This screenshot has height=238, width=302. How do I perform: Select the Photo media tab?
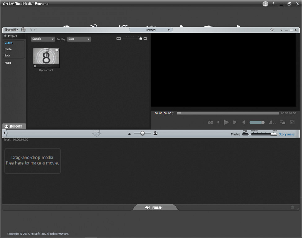[x=8, y=49]
